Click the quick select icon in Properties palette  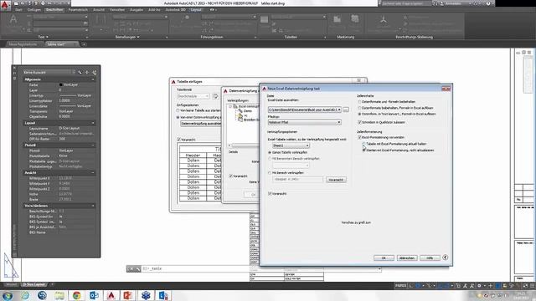(95, 73)
